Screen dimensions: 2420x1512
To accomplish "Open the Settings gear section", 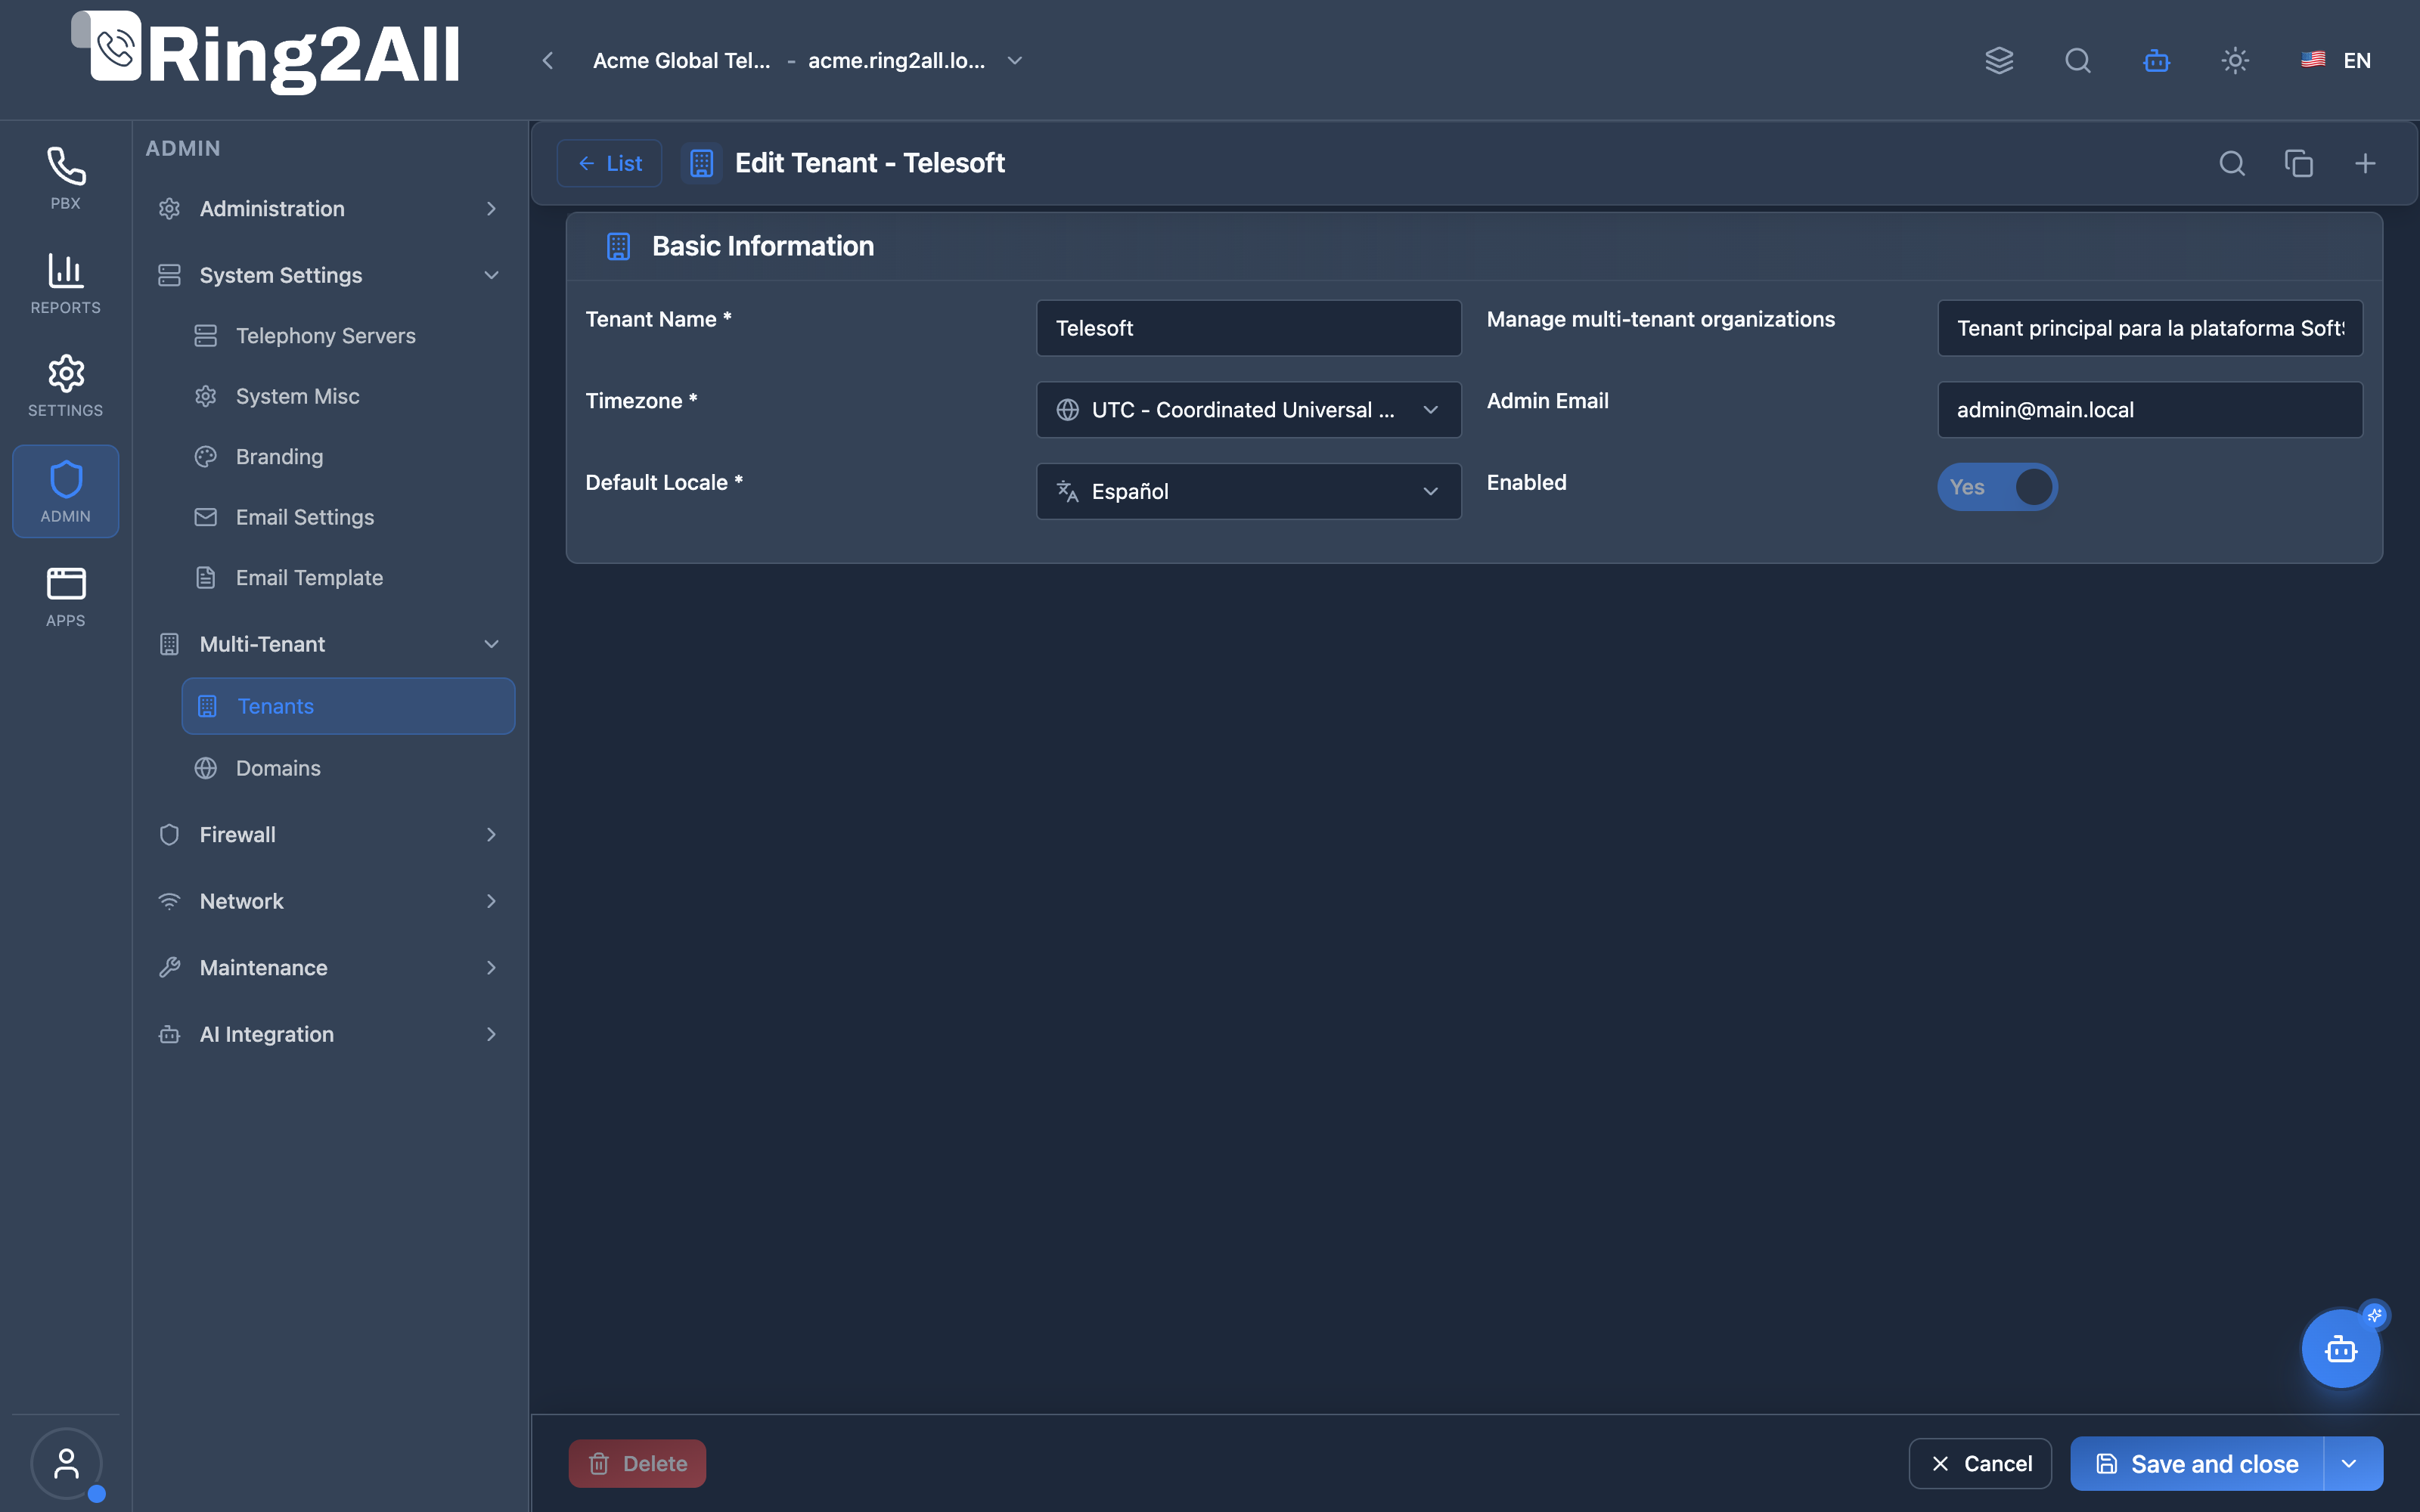I will [65, 386].
